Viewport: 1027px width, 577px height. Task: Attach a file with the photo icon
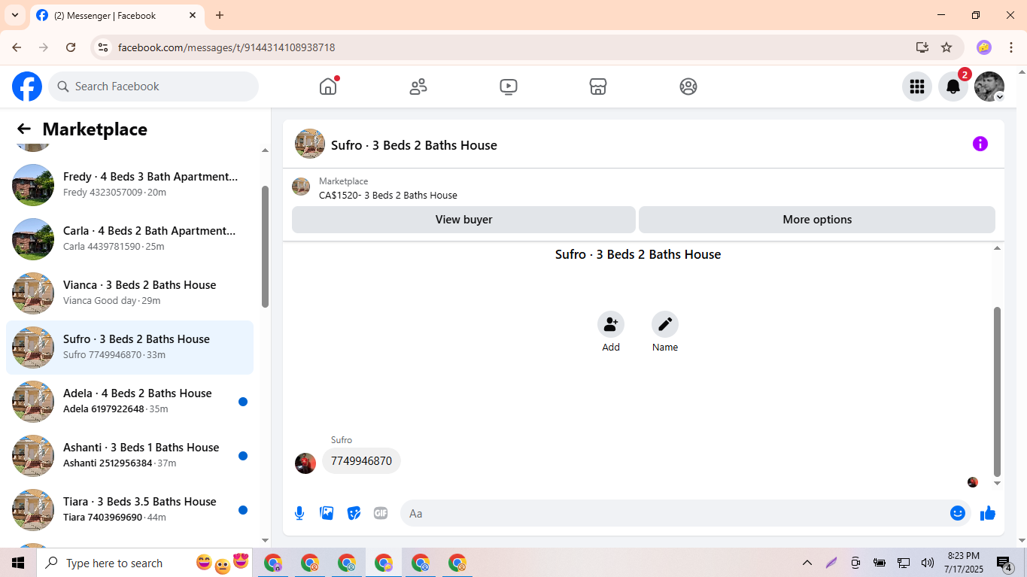[x=327, y=513]
